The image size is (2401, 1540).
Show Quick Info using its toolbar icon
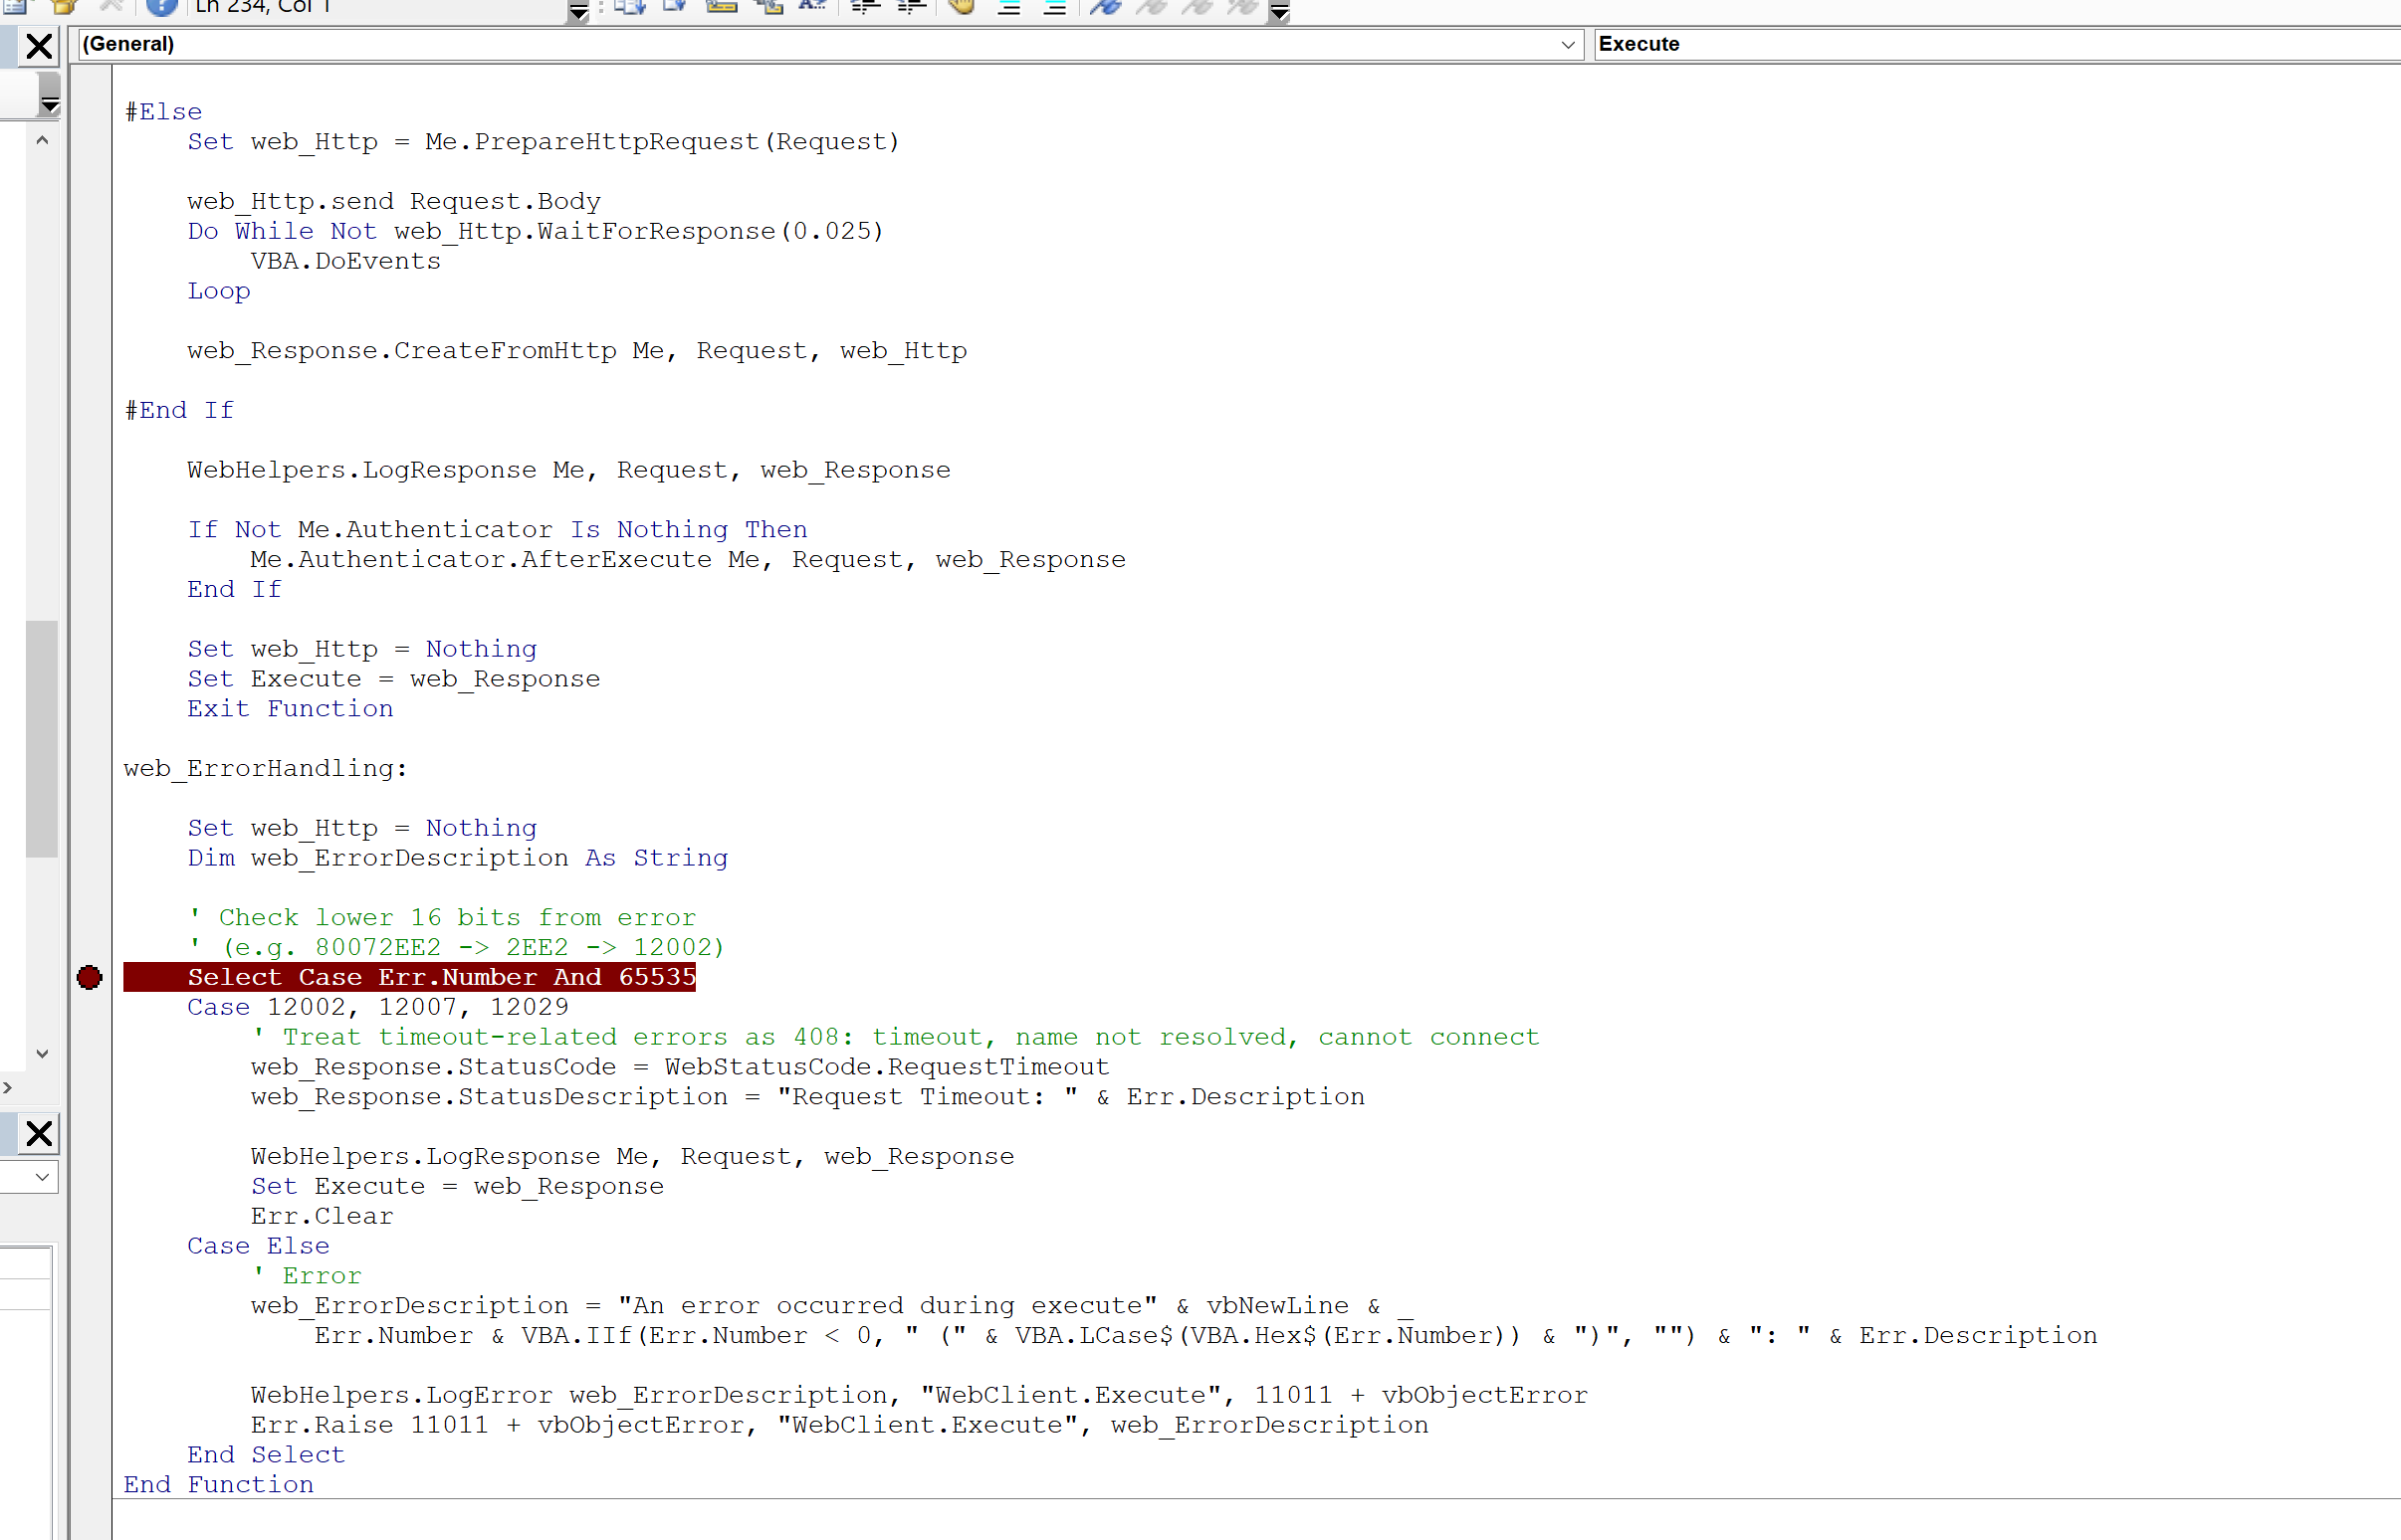(722, 8)
